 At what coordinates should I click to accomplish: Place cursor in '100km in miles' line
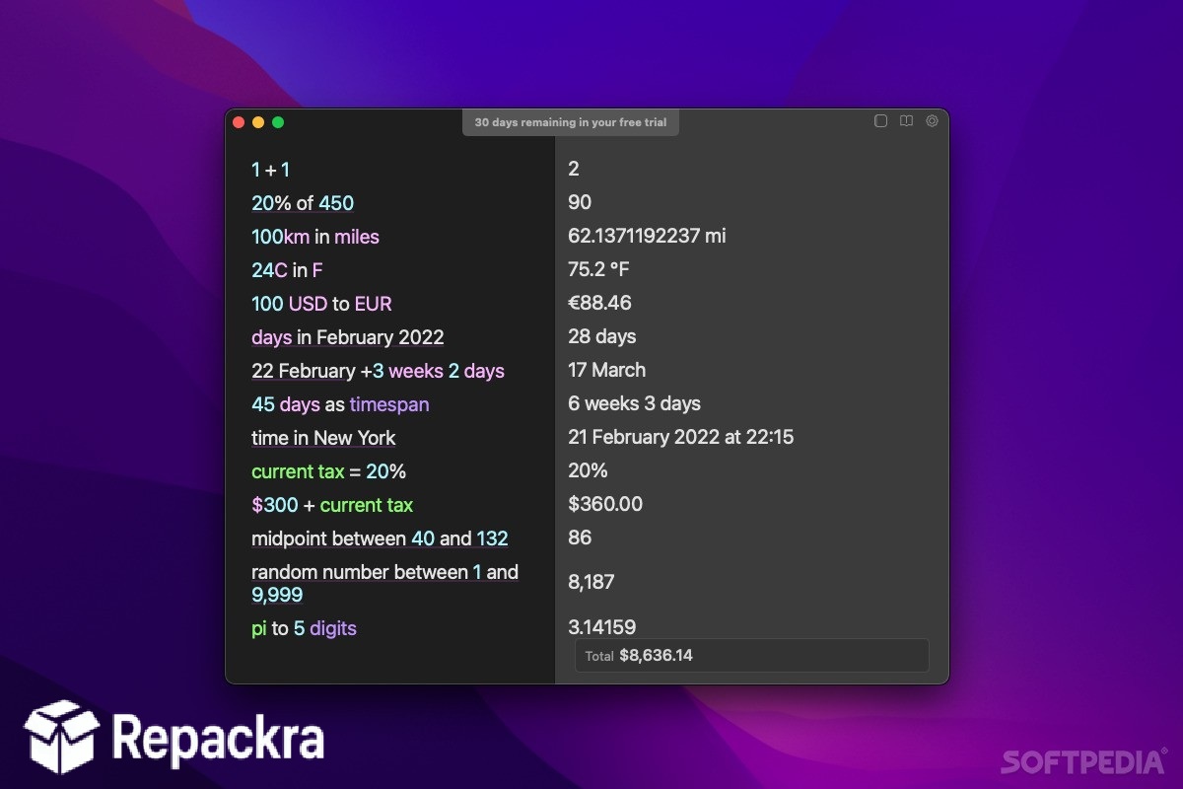[315, 237]
